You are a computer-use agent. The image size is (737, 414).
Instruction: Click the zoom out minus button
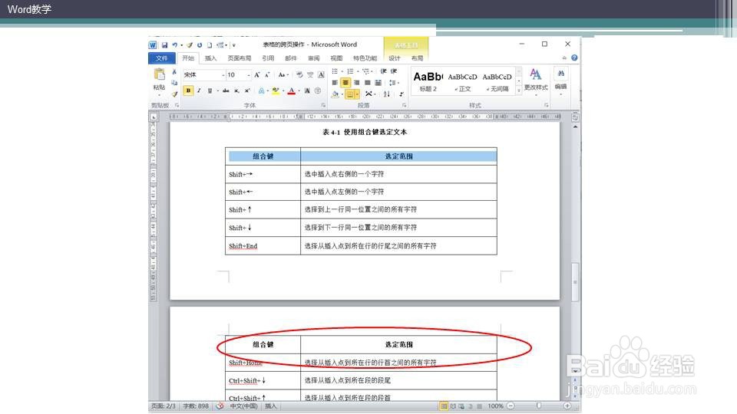pyautogui.click(x=511, y=406)
